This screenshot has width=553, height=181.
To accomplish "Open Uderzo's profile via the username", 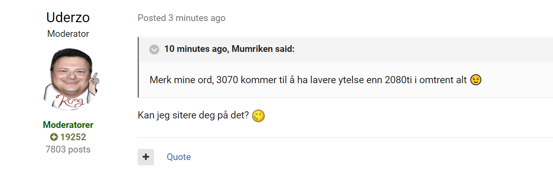I will pyautogui.click(x=68, y=17).
